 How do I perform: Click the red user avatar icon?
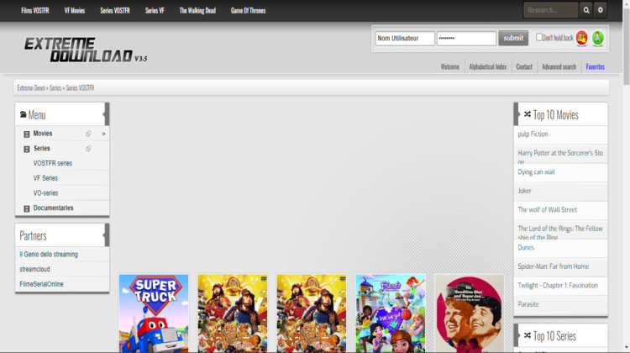[581, 38]
